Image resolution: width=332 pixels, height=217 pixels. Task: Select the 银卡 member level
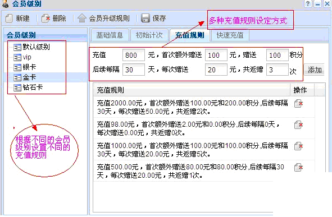click(25, 67)
